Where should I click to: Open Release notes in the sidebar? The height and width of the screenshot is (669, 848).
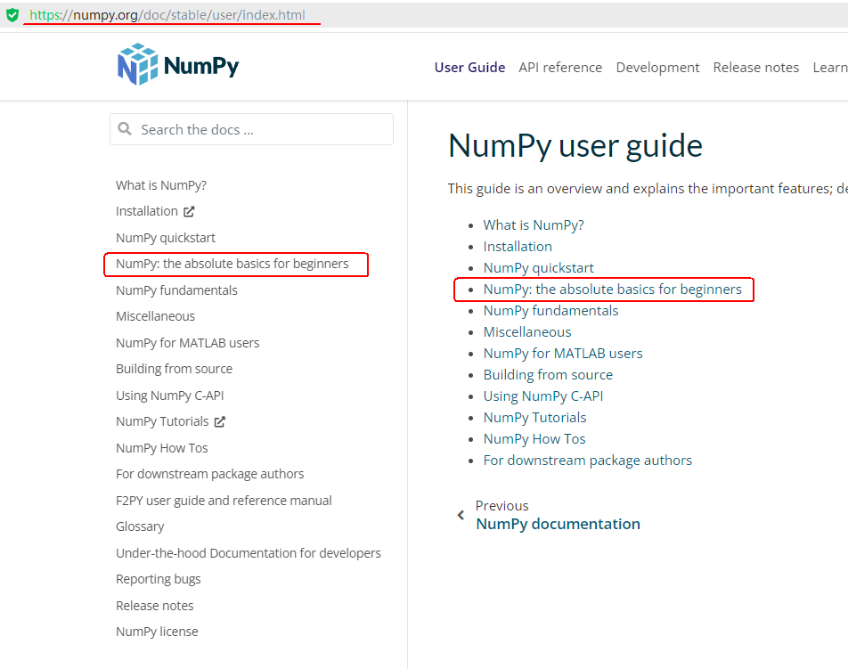[x=155, y=606]
